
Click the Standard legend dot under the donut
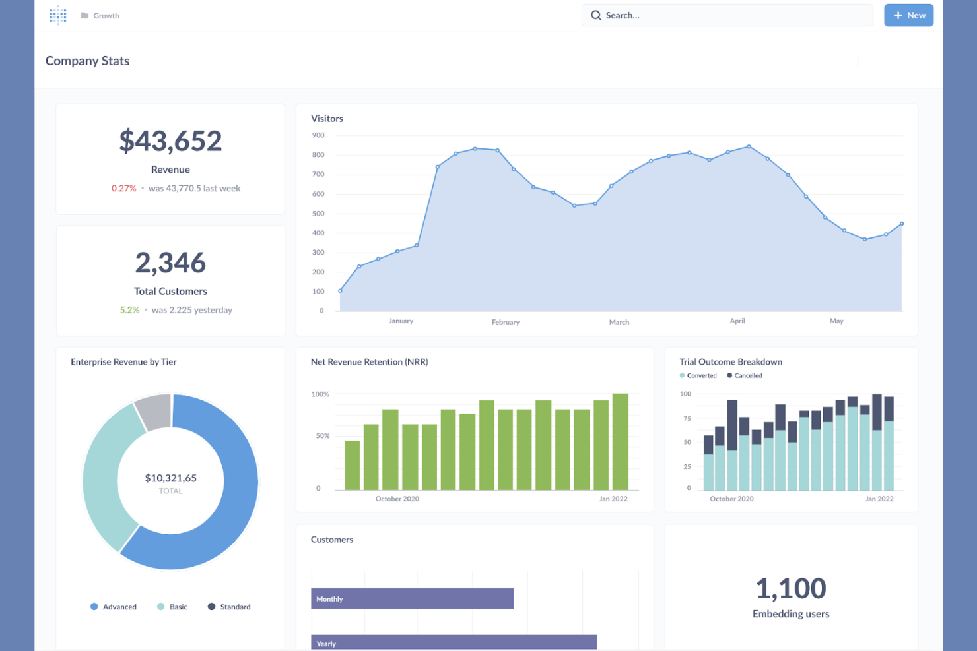pyautogui.click(x=212, y=606)
